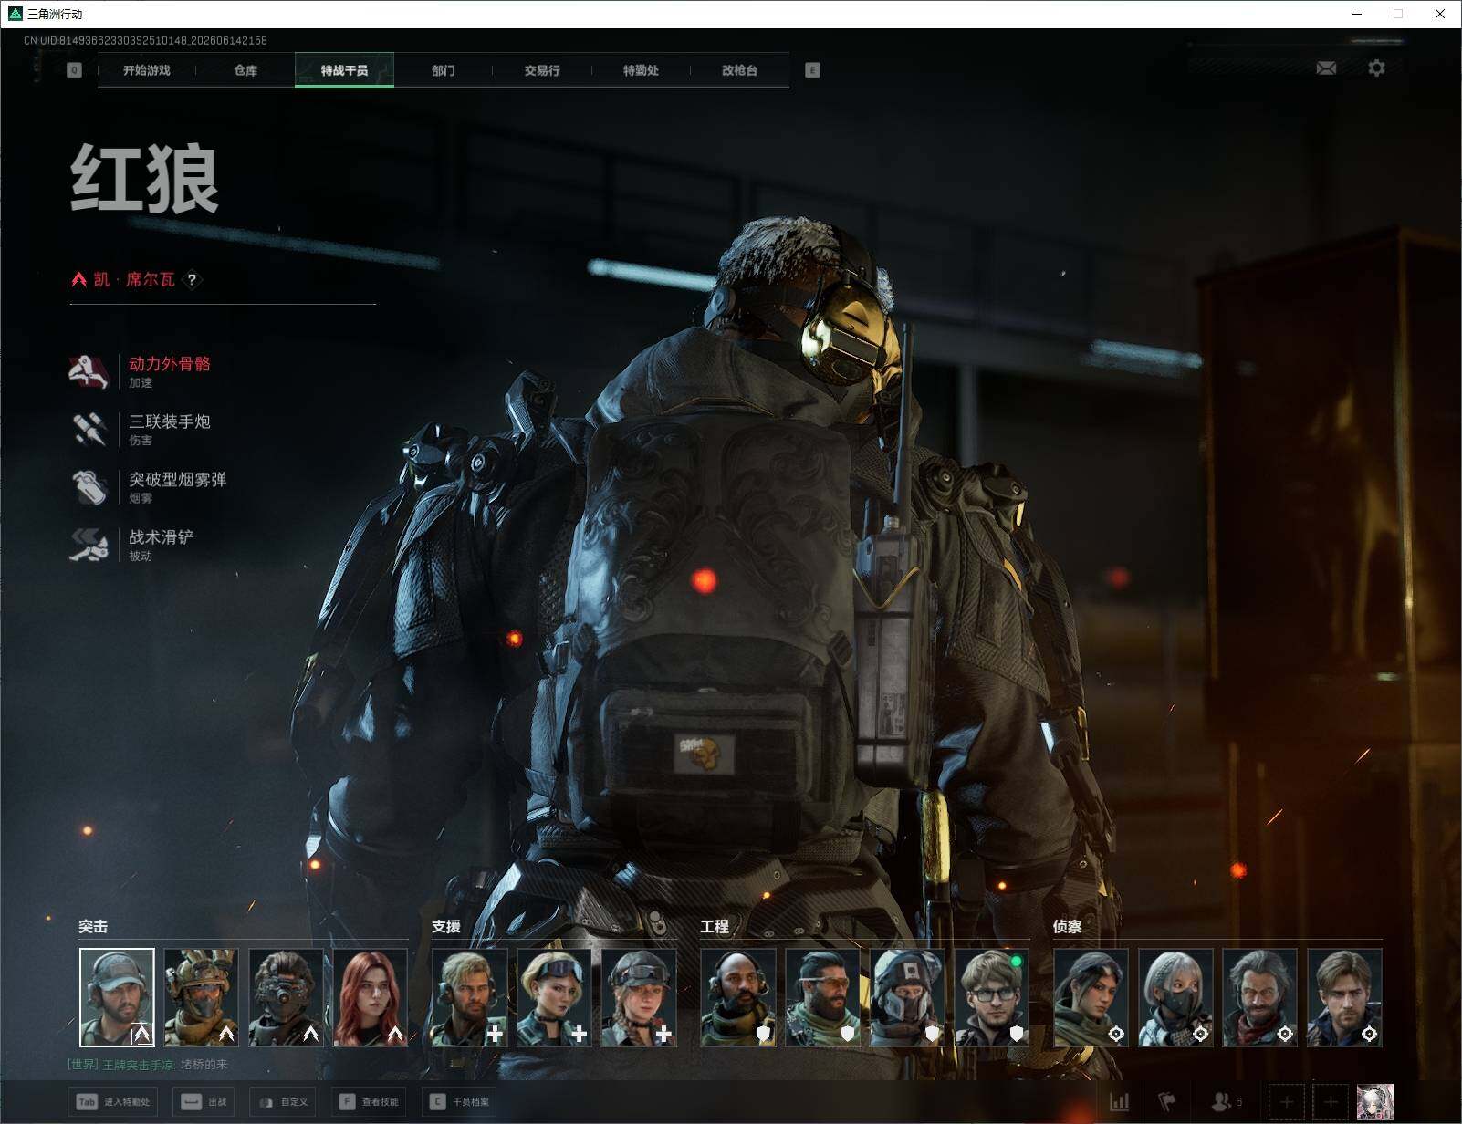Select first 突击 operator with cap
This screenshot has width=1462, height=1124.
[x=117, y=997]
